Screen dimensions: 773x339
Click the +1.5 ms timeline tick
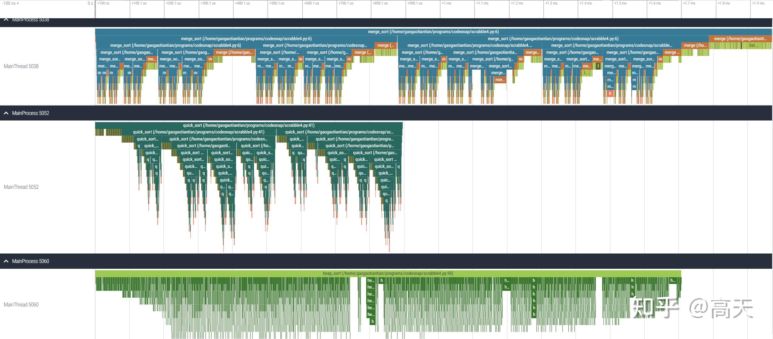click(620, 3)
